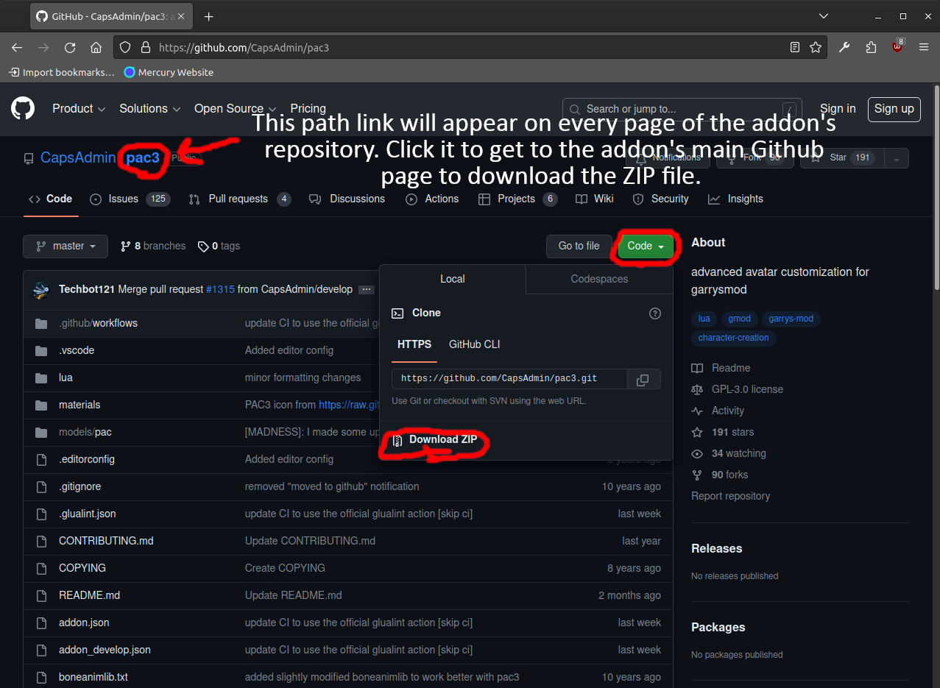Select the HTTPS clone option

click(414, 344)
